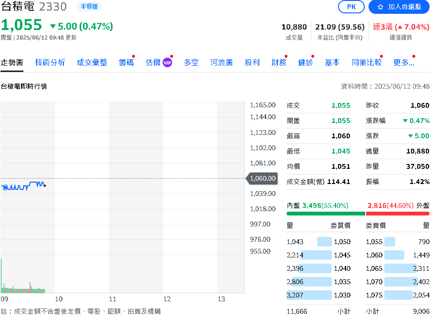Switch to the 成交彙整 tab
The height and width of the screenshot is (317, 431).
tap(92, 62)
